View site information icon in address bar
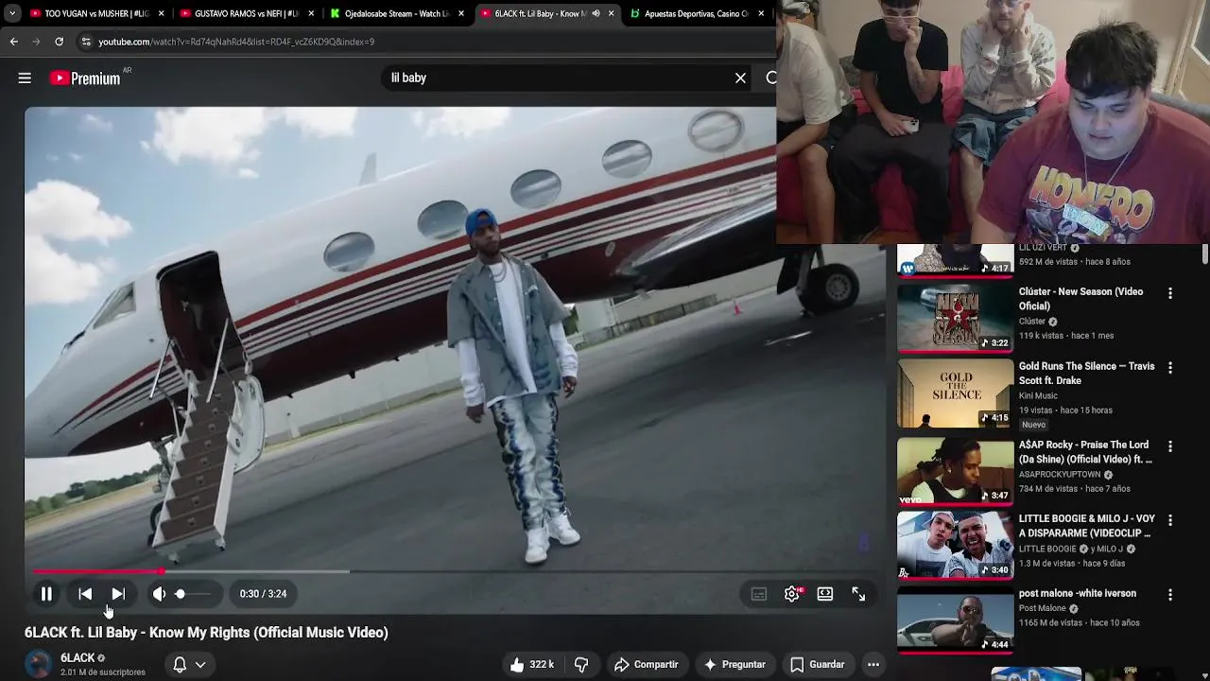Screen dimensions: 1210x681 coord(86,42)
